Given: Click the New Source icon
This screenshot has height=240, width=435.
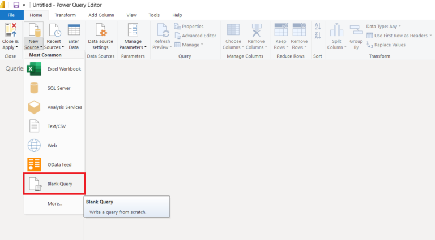Looking at the screenshot, I should [34, 30].
